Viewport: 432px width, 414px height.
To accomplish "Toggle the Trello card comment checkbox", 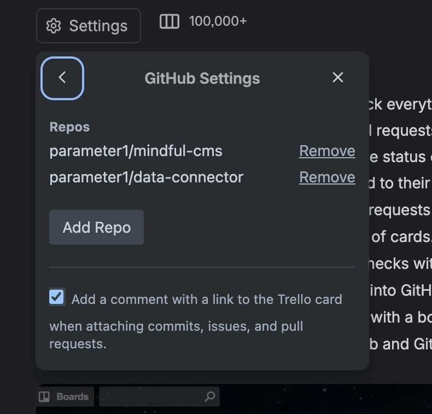I will (x=57, y=297).
